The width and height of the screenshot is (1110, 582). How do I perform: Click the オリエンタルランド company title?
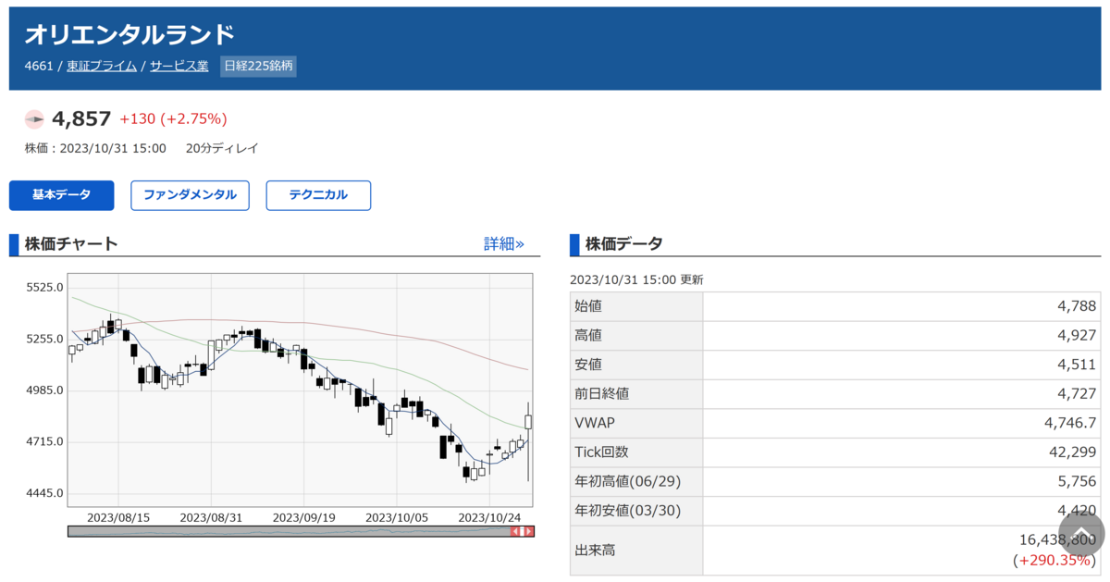pos(129,34)
